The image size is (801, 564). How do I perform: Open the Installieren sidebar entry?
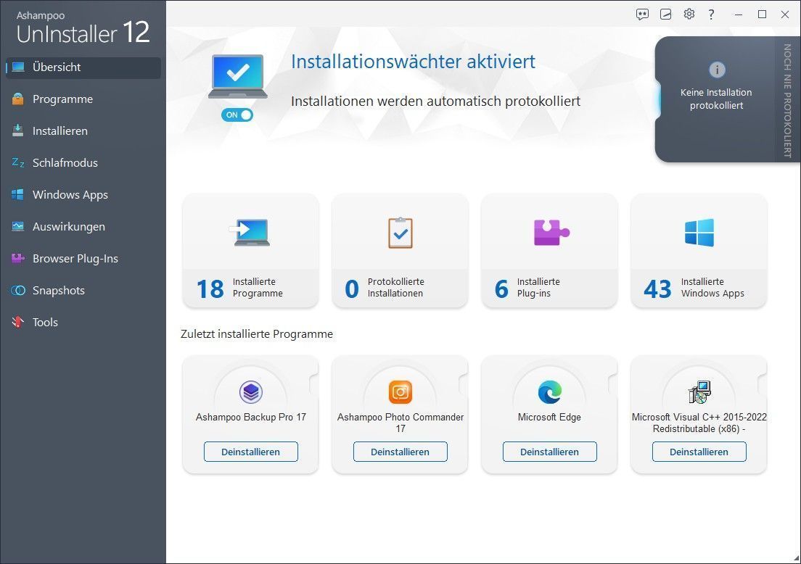pyautogui.click(x=59, y=131)
